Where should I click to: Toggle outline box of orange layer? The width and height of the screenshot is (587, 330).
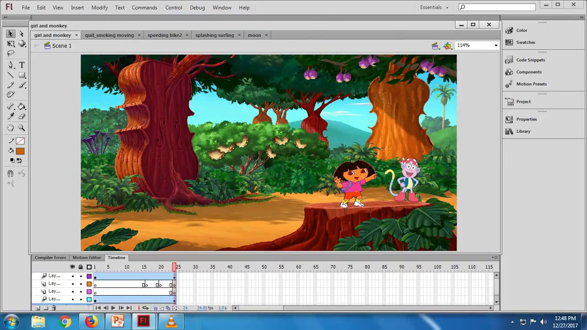click(89, 284)
